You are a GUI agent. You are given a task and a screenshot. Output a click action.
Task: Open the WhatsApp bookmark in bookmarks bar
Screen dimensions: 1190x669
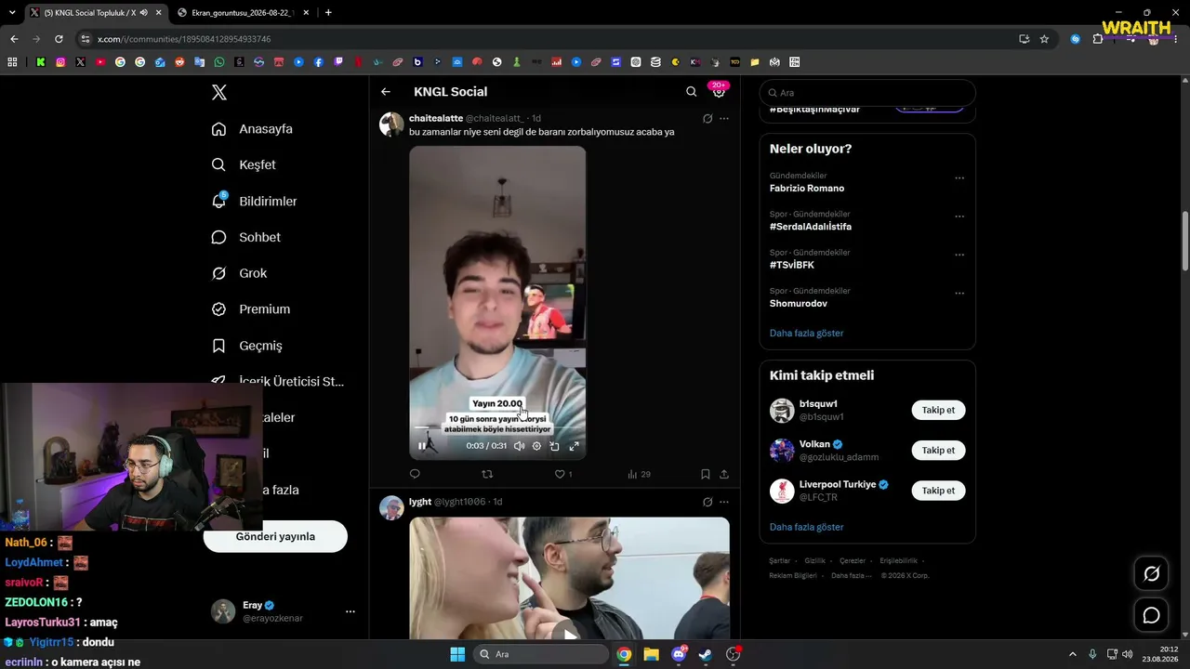[219, 62]
